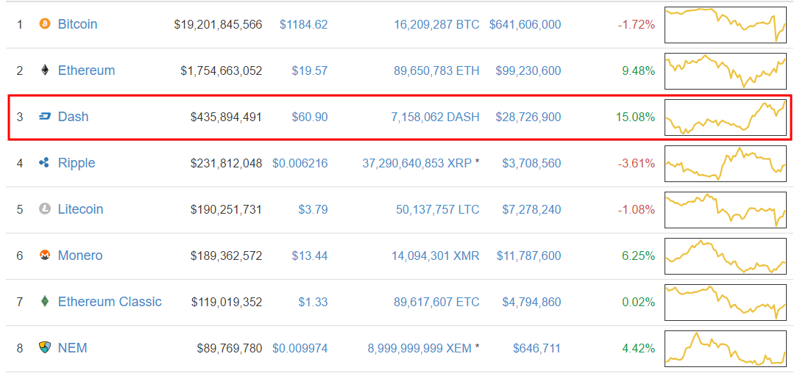Click Monero price $13.44
The height and width of the screenshot is (373, 797).
[310, 256]
